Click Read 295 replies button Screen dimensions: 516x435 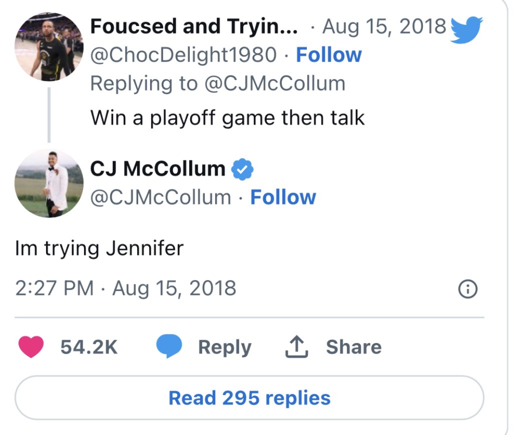249,398
